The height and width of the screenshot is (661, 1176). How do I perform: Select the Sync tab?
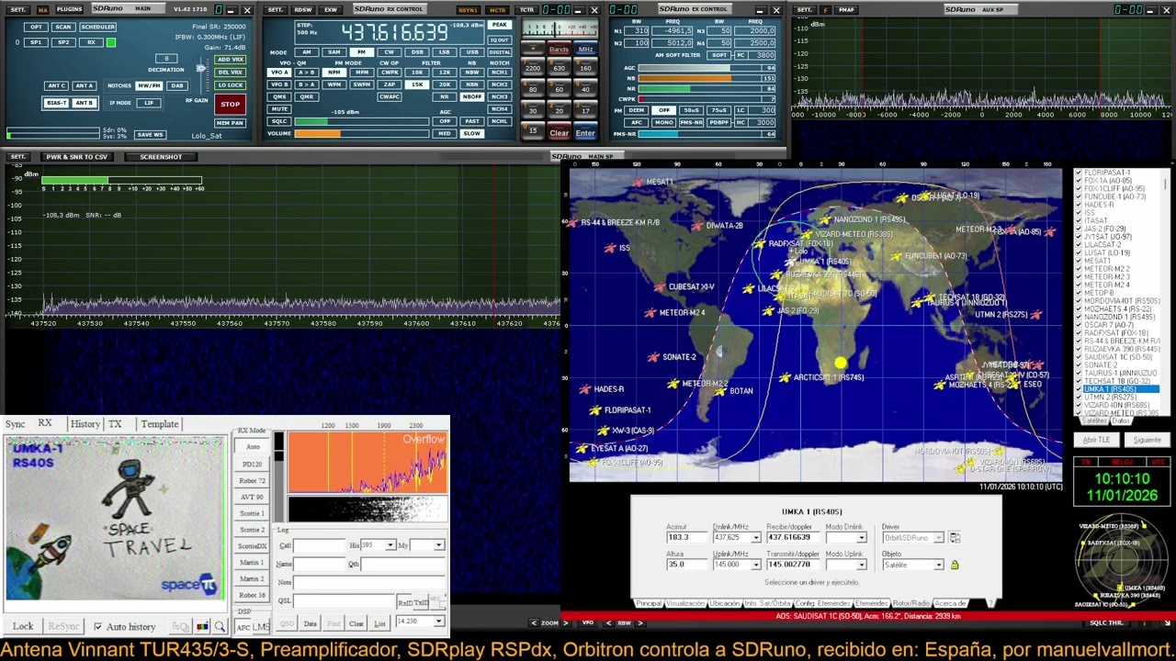(x=15, y=424)
